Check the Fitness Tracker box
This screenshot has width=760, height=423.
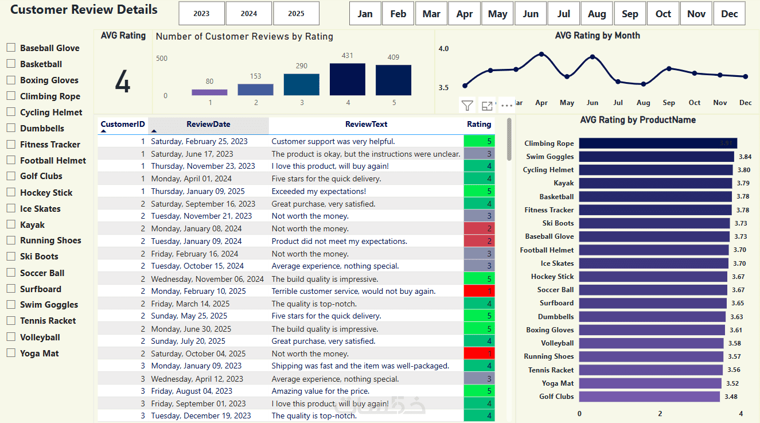click(x=11, y=144)
